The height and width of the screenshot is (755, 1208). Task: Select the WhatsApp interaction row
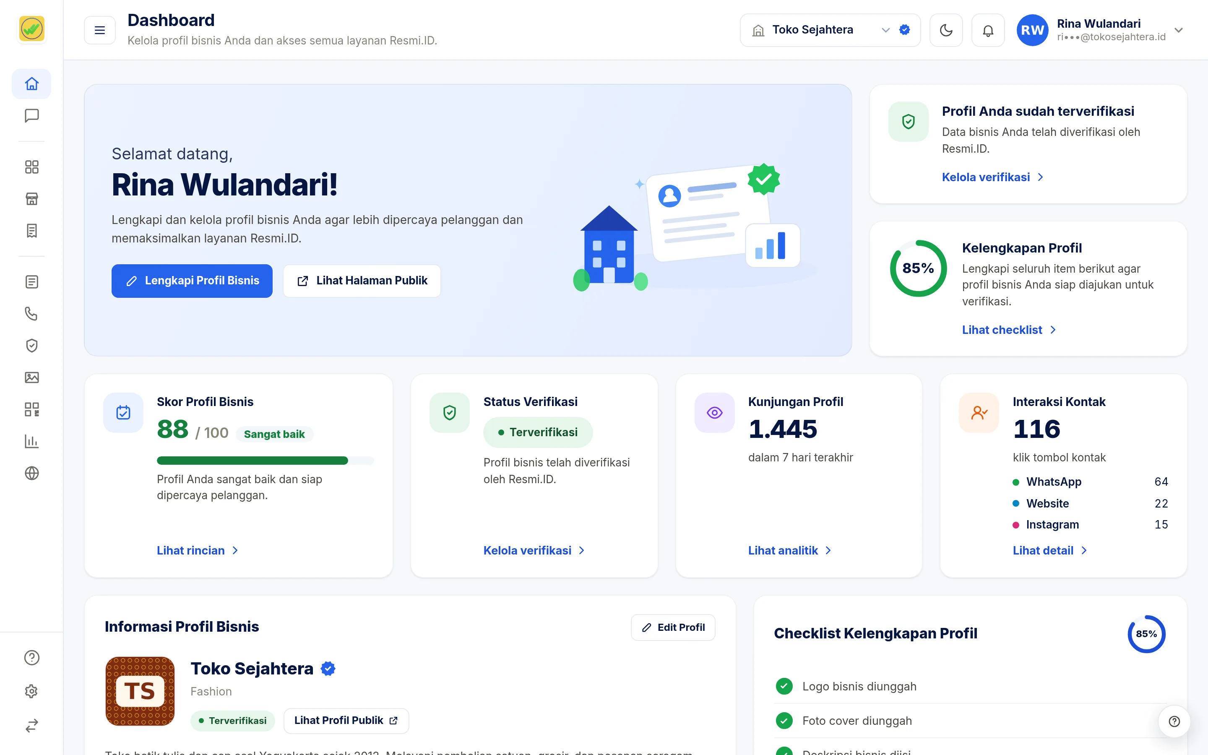tap(1090, 482)
